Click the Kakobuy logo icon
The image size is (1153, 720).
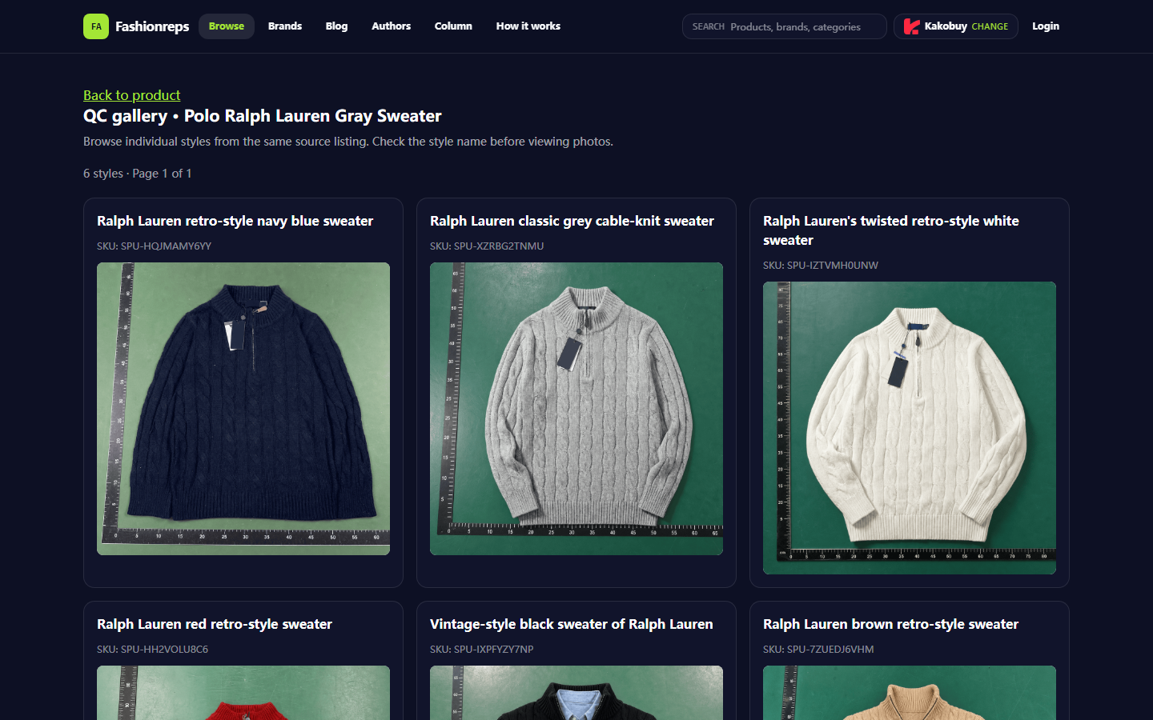(x=911, y=26)
